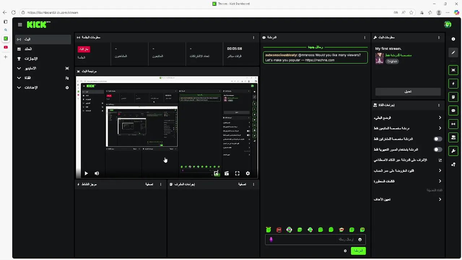Click the تعديل edit button in stream info
462x260 pixels.
pyautogui.click(x=408, y=91)
